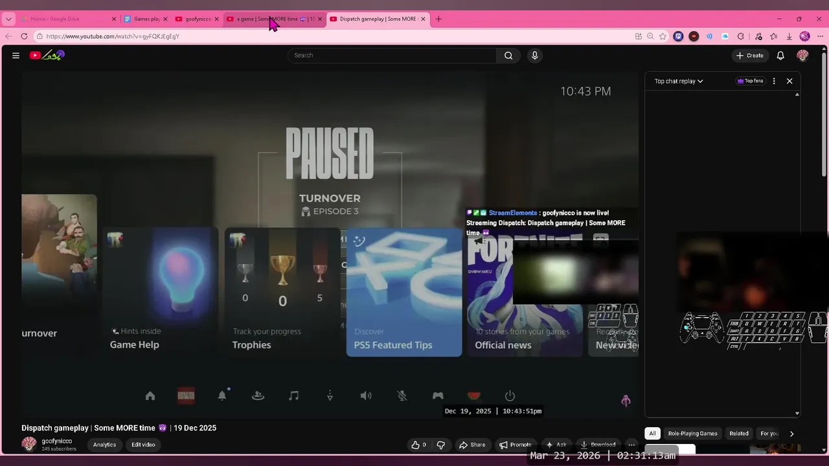Dislike the video with thumbs down
This screenshot has width=829, height=466.
point(441,445)
